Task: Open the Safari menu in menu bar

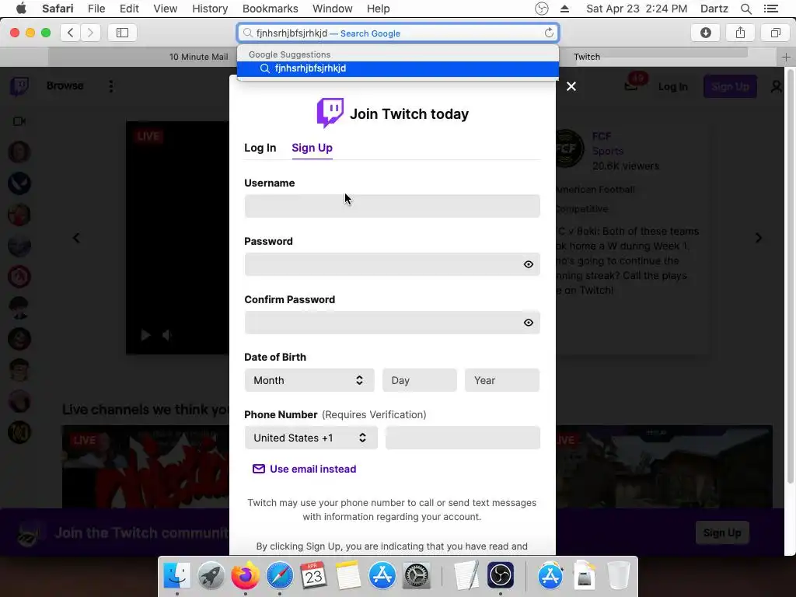Action: pos(58,9)
